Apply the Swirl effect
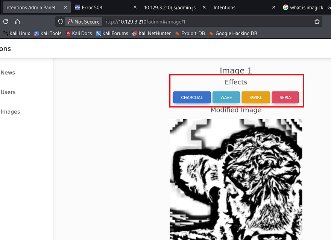This screenshot has height=240, width=331. (256, 97)
